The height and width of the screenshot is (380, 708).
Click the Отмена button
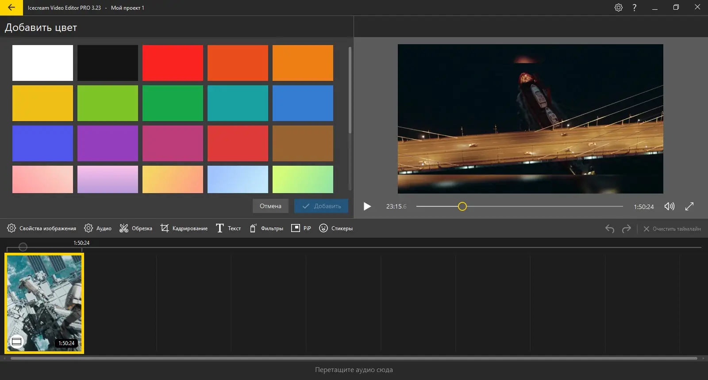pyautogui.click(x=270, y=206)
